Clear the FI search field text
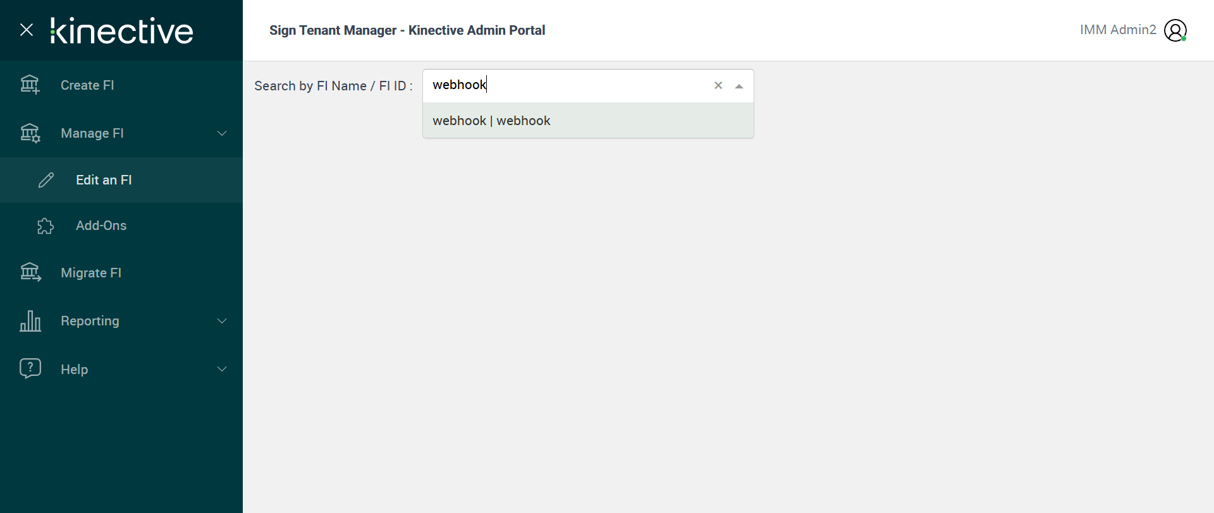This screenshot has width=1214, height=513. click(718, 85)
